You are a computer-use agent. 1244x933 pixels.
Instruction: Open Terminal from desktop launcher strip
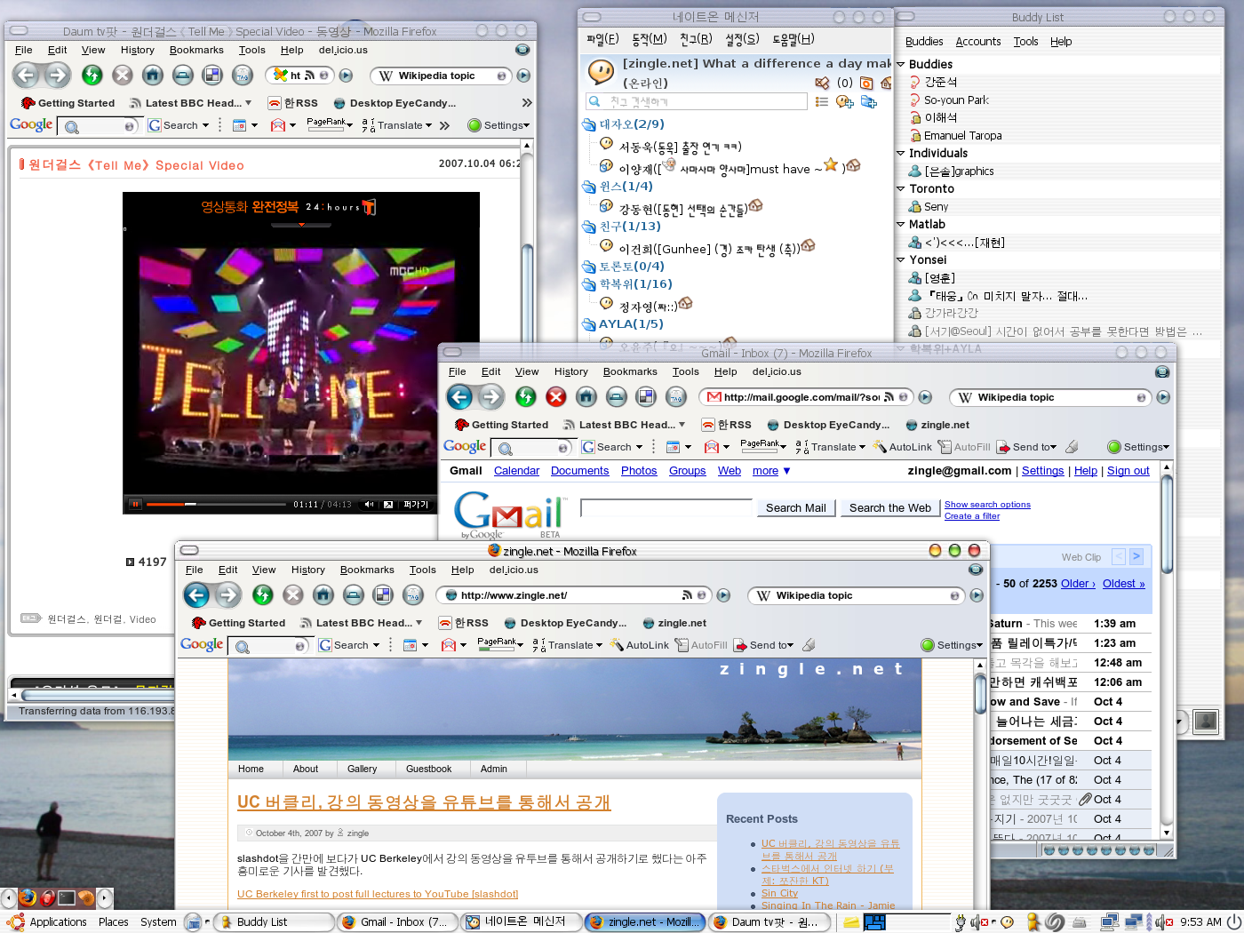[67, 897]
